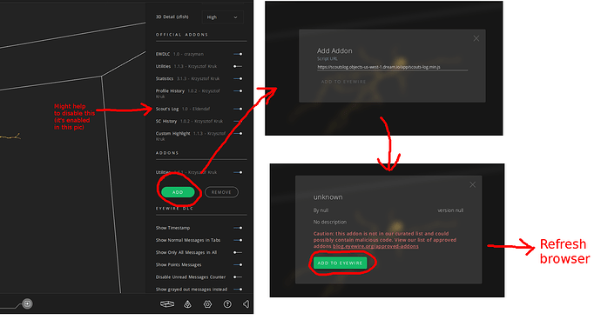Toggle the Utilities switch under Addons section

[238, 172]
